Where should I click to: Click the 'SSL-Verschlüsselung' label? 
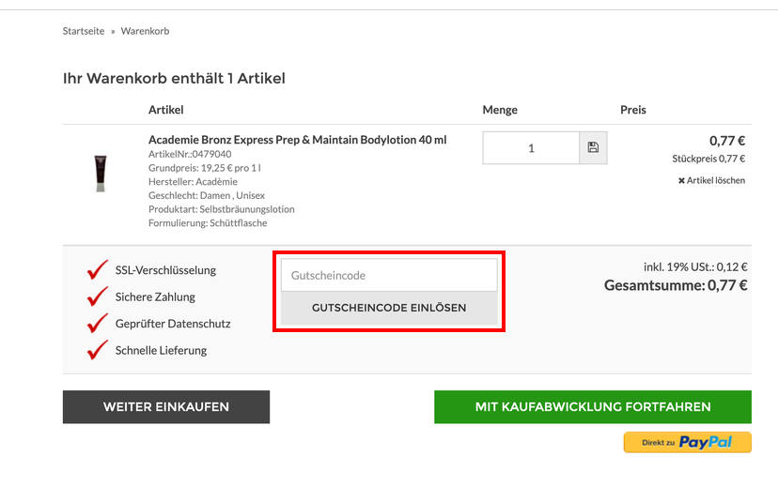point(165,270)
